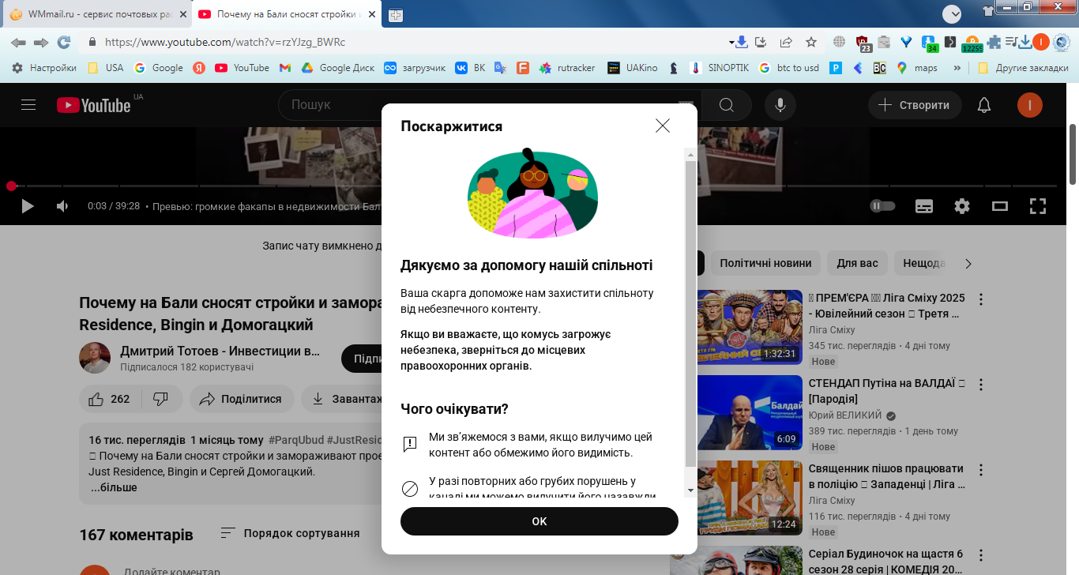
Task: Open the YouTube account avatar menu
Action: click(x=1030, y=105)
